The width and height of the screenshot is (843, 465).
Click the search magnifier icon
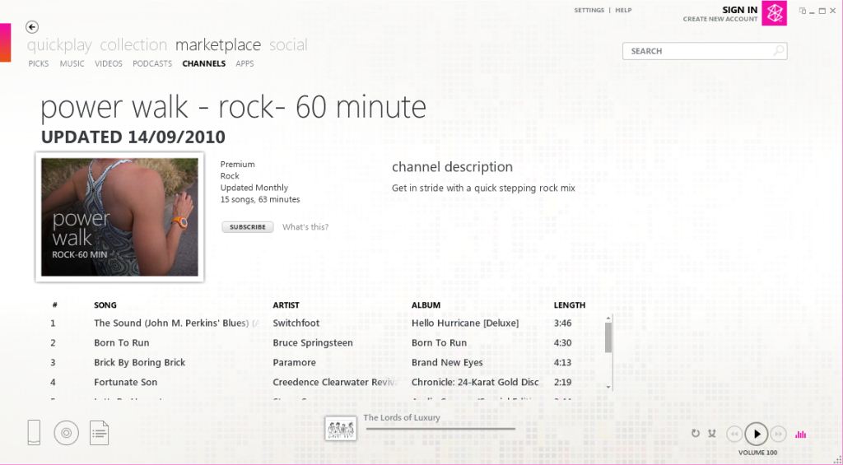tap(778, 51)
